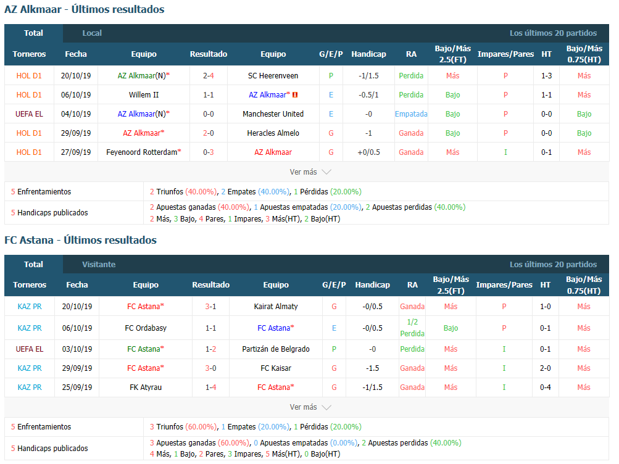Click the Handicap column header in AZ Alkmaar table
619x464 pixels.
[x=368, y=54]
